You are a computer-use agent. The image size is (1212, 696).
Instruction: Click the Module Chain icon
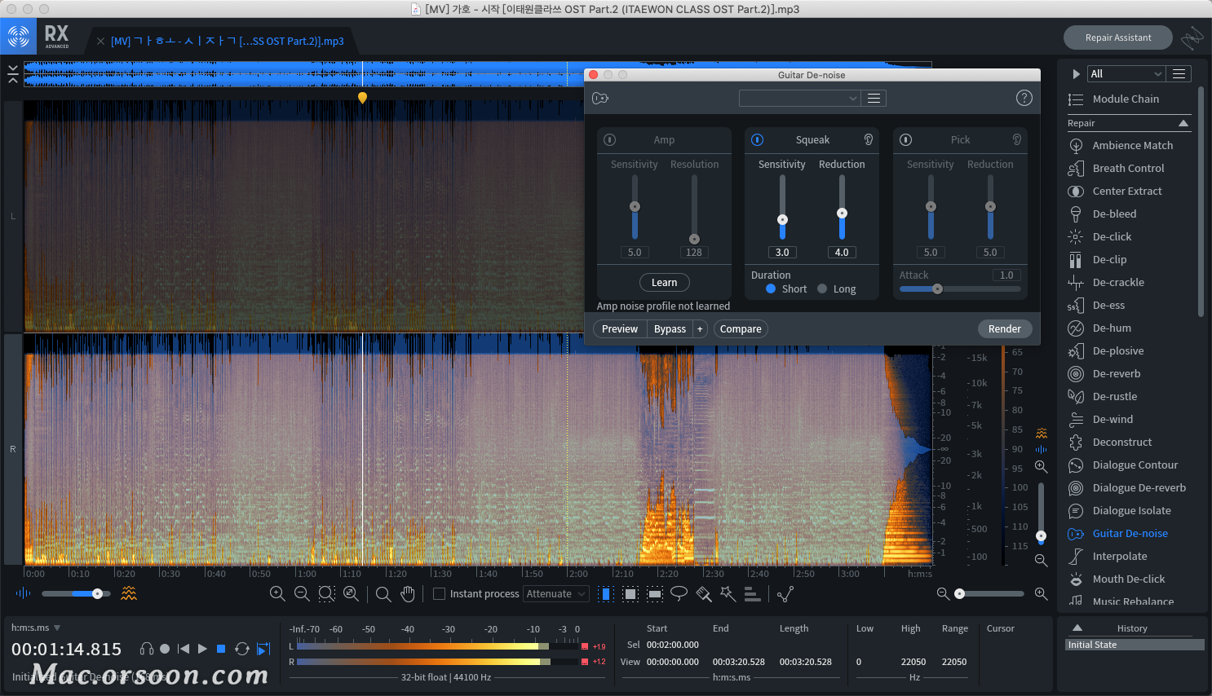[1076, 99]
